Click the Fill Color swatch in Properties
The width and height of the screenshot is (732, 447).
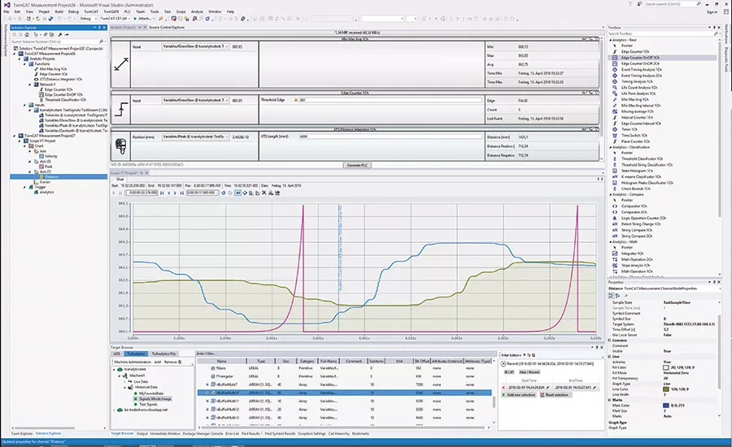tap(665, 367)
